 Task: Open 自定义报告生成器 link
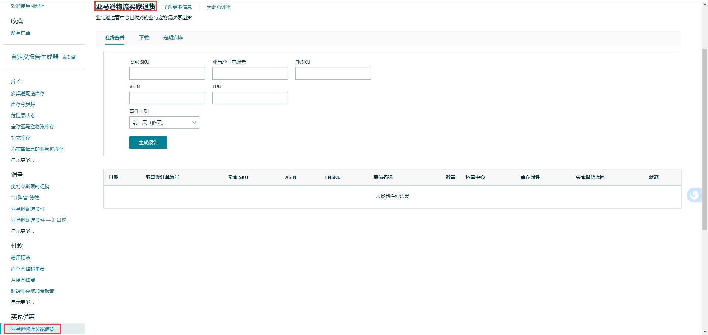(35, 57)
